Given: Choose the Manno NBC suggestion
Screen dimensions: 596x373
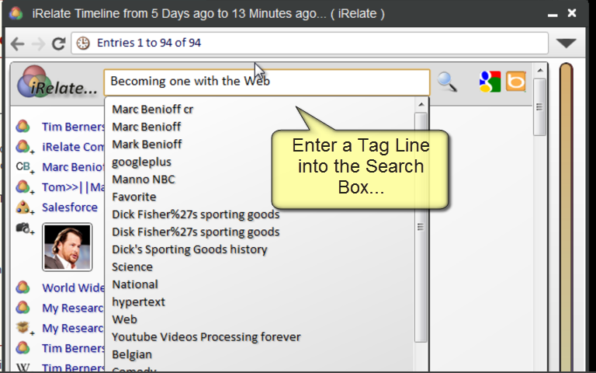Looking at the screenshot, I should [x=144, y=180].
